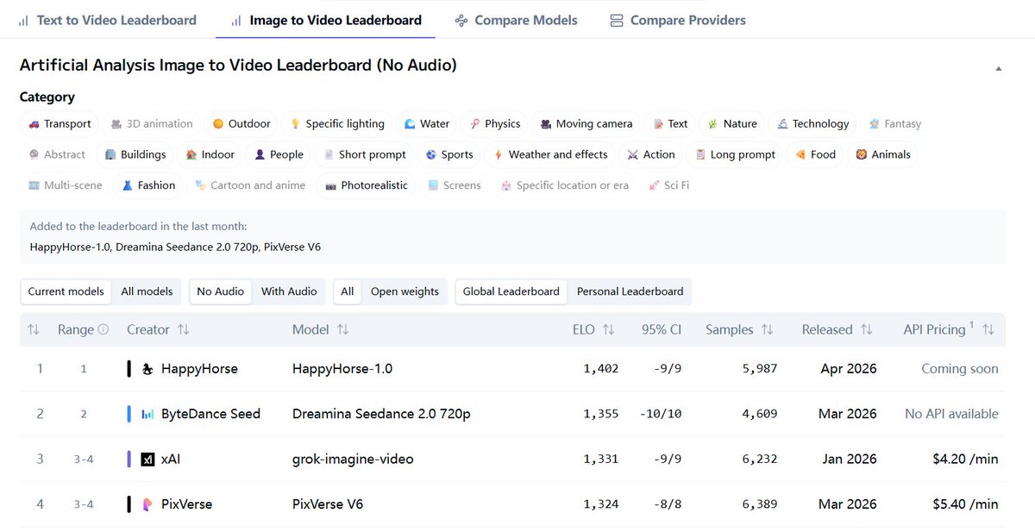Collapse the leaderboard section with the arrow
Screen dimensions: 1035x532
point(999,68)
